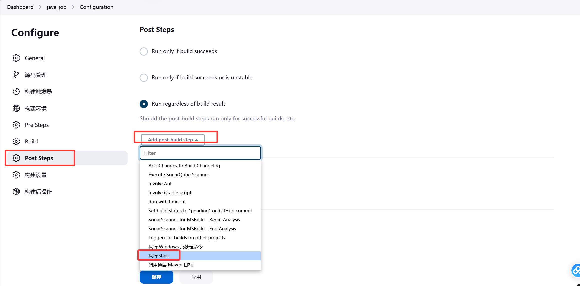Click the box icon beside 构建后操作
Viewport: 580px width, 286px height.
click(x=16, y=192)
